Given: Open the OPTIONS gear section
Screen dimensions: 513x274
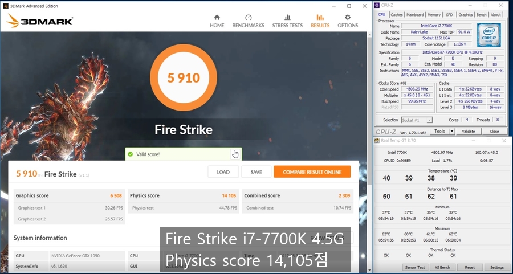Looking at the screenshot, I should (348, 21).
